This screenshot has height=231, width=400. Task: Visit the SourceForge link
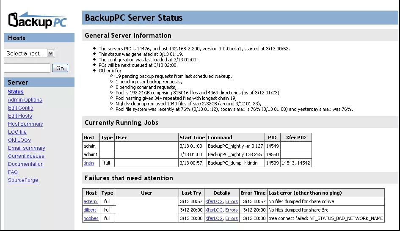coord(23,180)
